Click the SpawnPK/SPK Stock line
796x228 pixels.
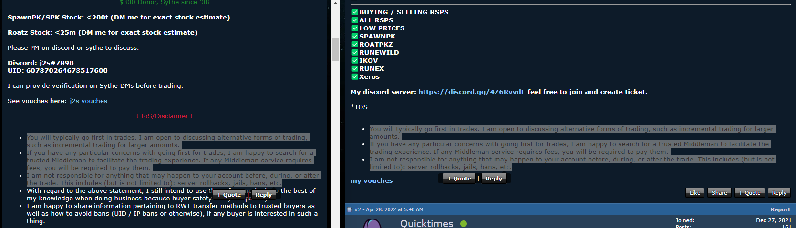[x=119, y=18]
